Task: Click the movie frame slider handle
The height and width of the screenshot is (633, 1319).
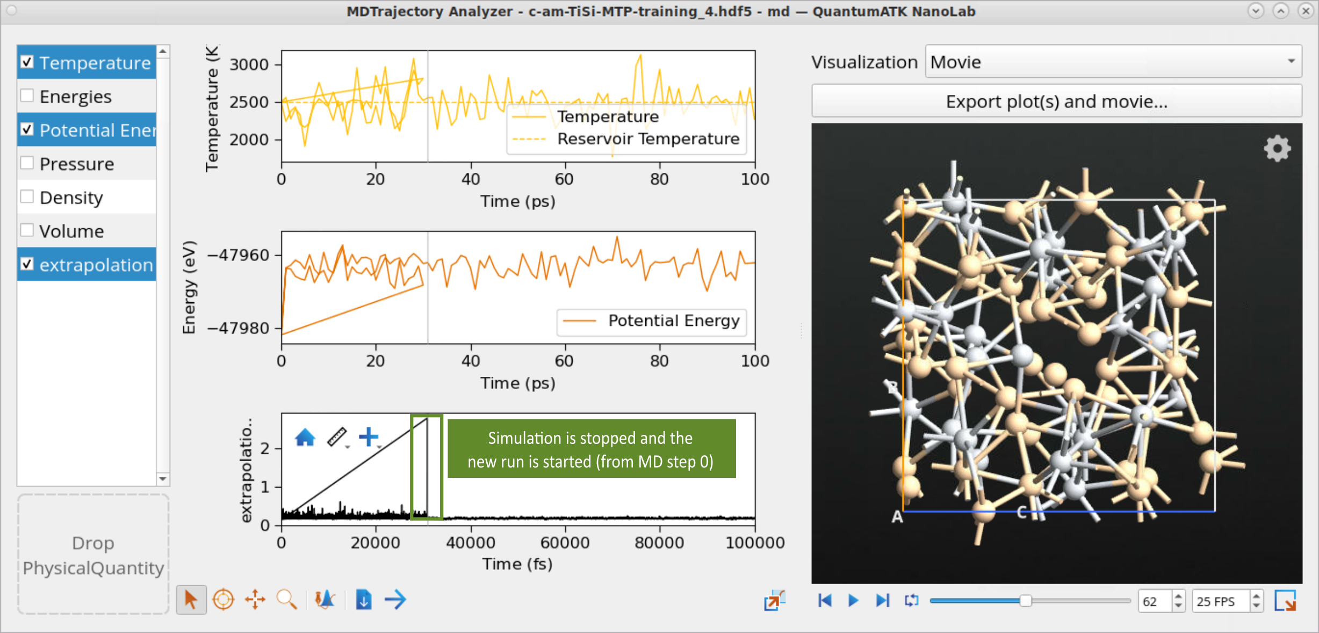Action: coord(1025,601)
